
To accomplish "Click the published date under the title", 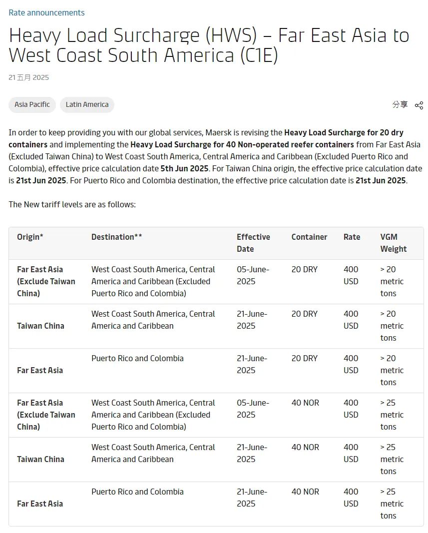I will coord(28,77).
